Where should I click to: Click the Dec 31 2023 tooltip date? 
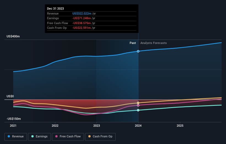(56, 9)
